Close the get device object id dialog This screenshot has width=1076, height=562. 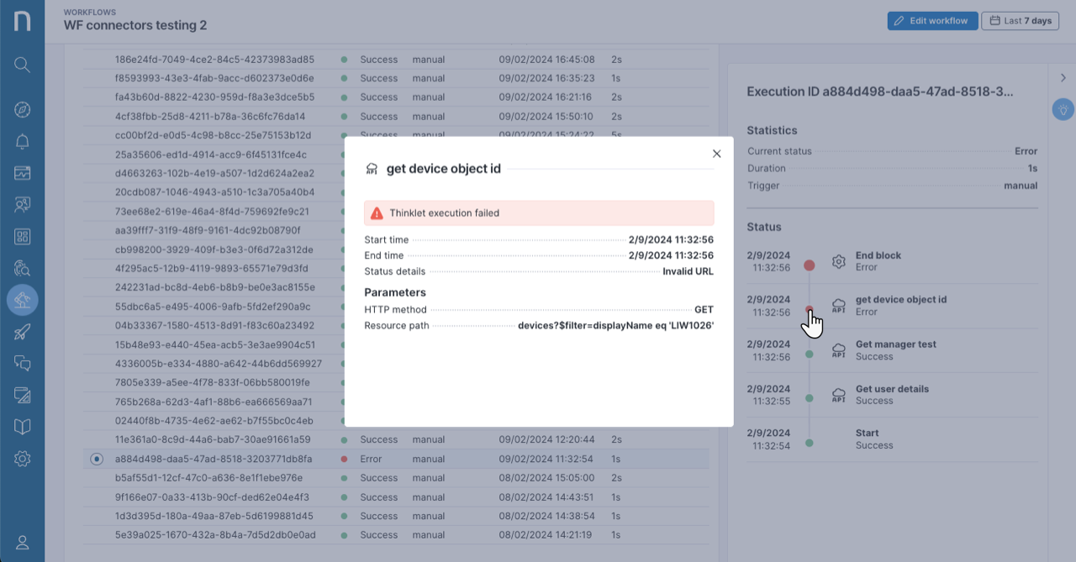tap(716, 154)
